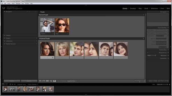The height and width of the screenshot is (96, 172).
Task: Open the Edit menu
Action: coord(5,3)
